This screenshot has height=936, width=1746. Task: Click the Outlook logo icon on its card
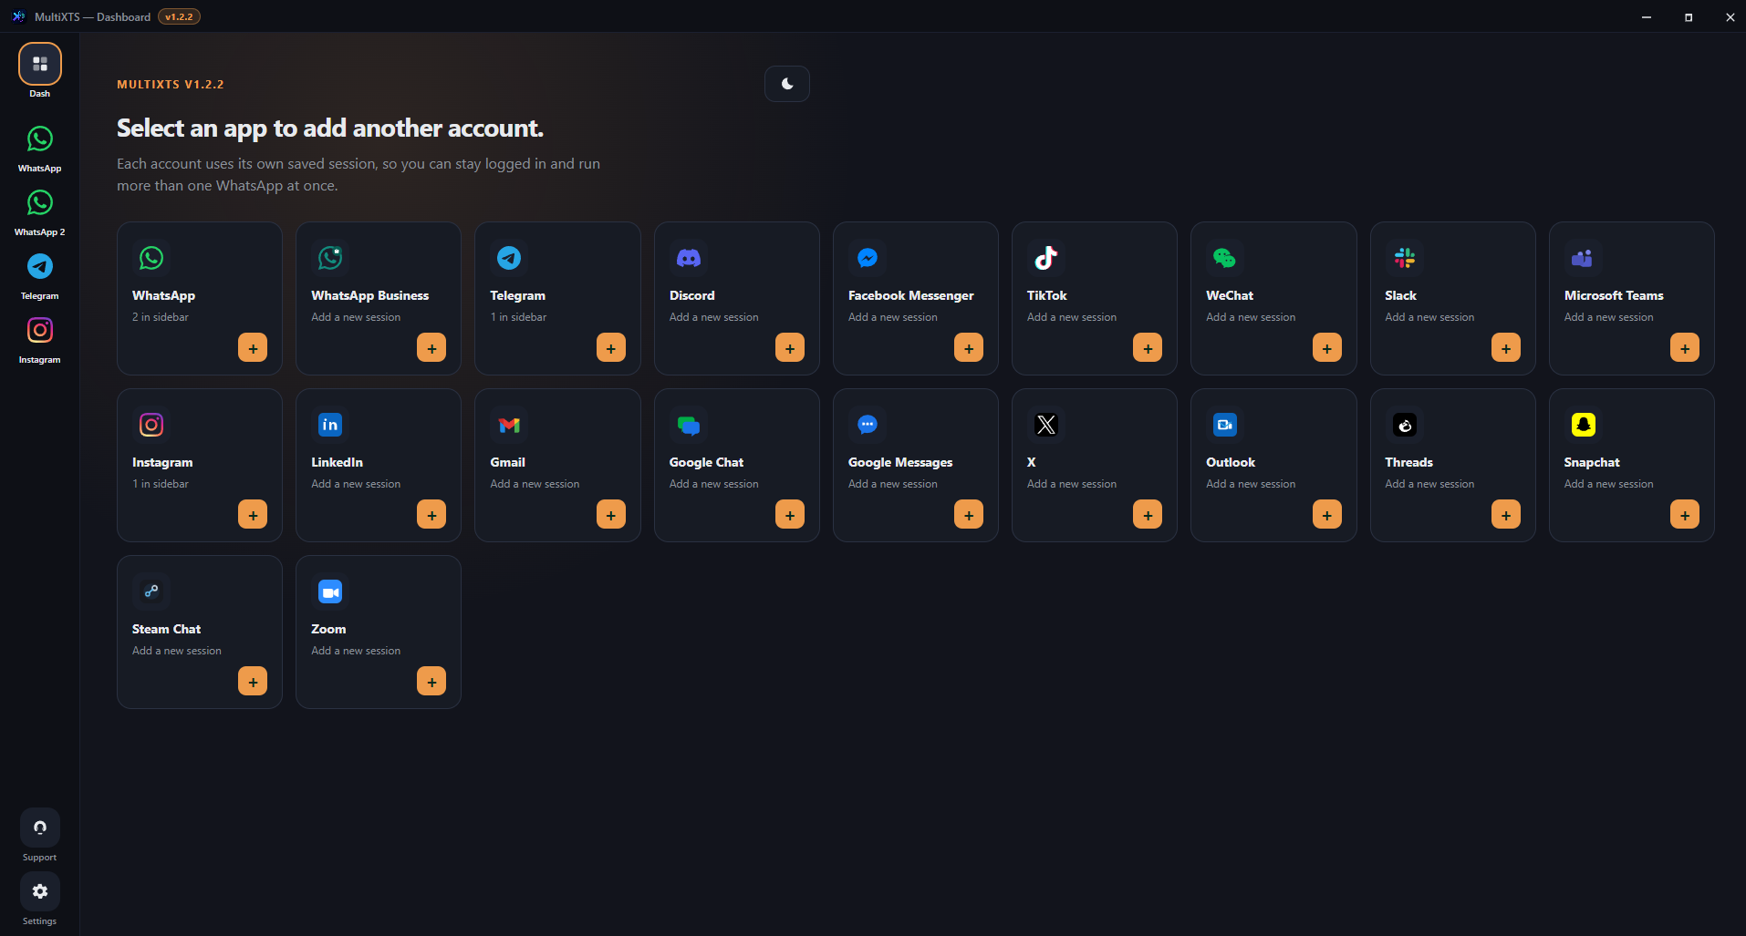tap(1225, 425)
